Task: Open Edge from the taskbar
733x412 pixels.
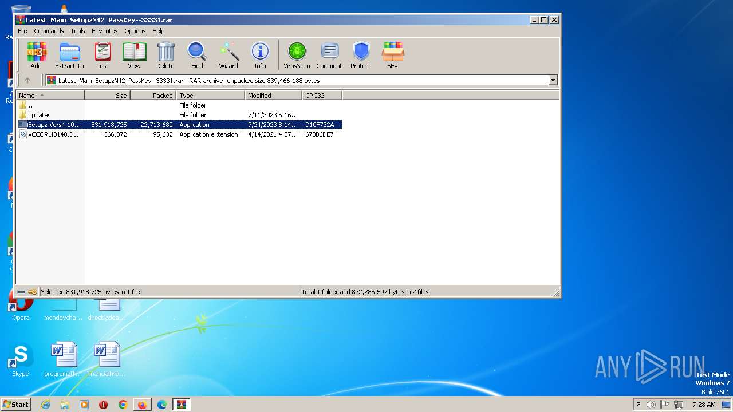Action: [x=162, y=405]
